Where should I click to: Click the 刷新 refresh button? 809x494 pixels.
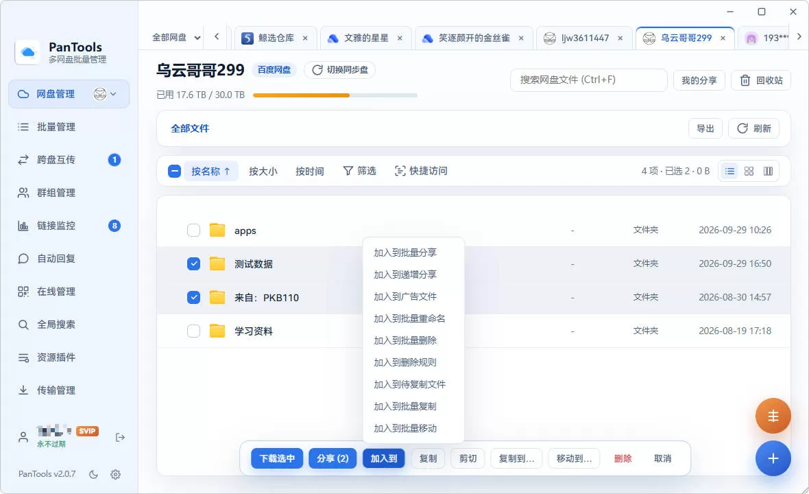click(753, 128)
